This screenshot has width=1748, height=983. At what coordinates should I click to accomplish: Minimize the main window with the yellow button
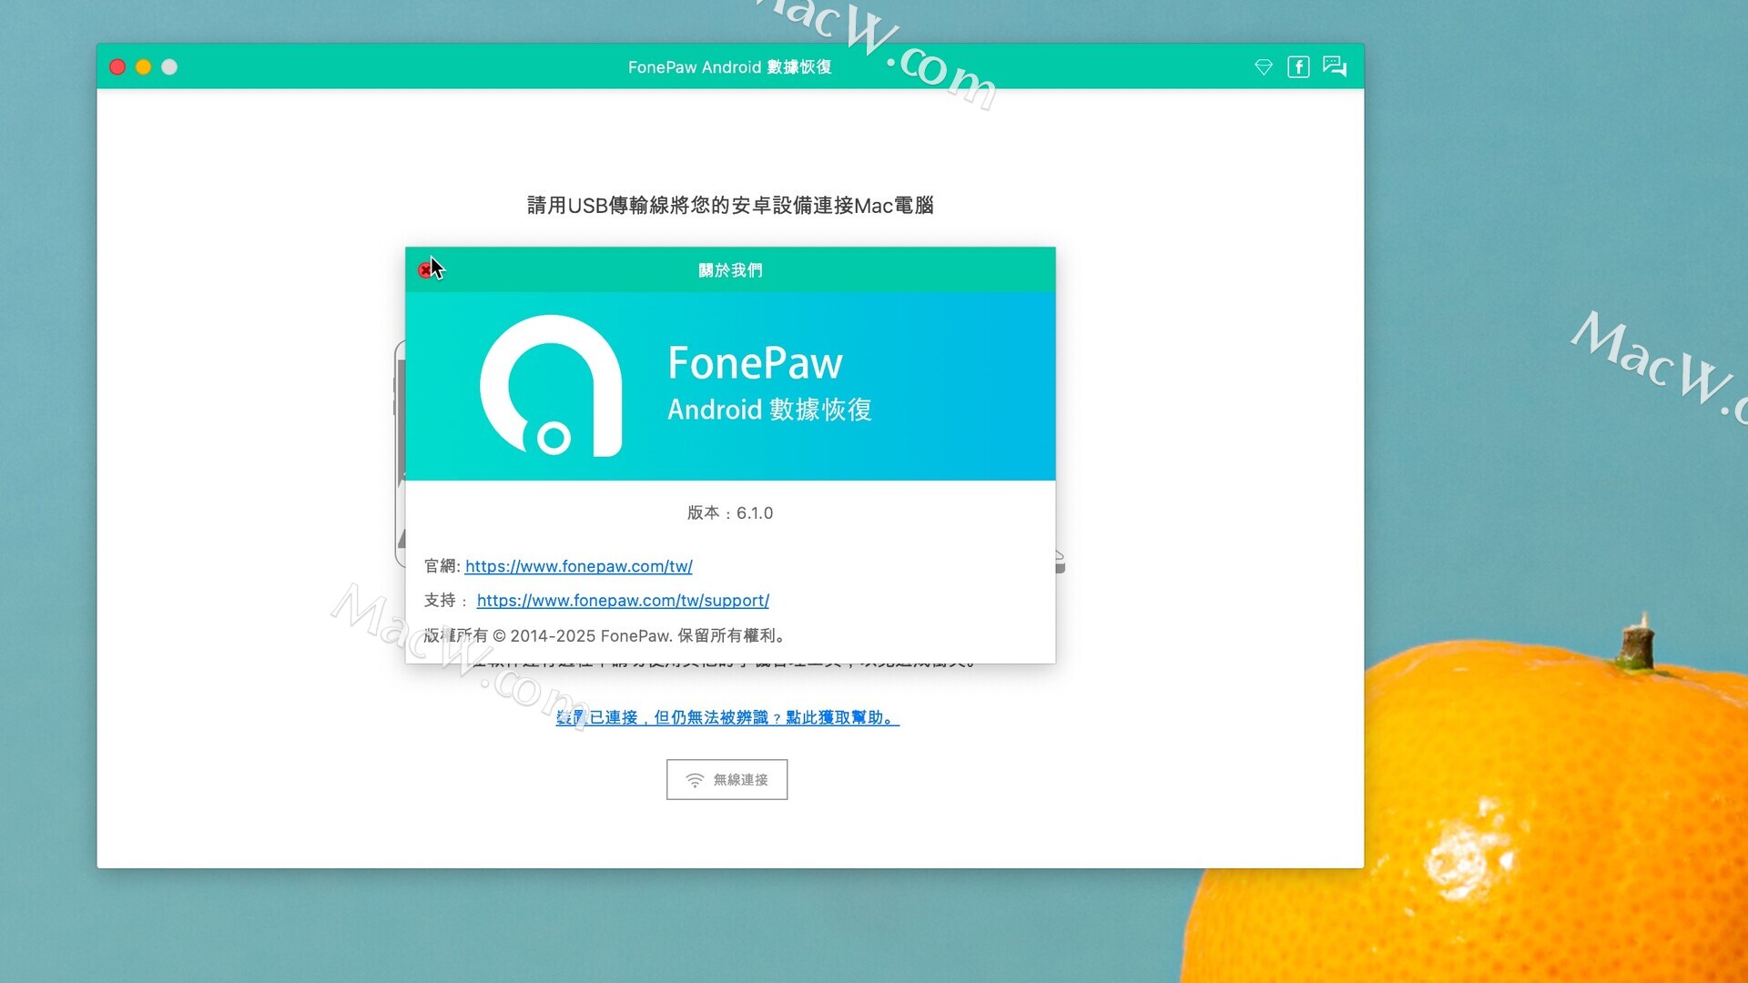pyautogui.click(x=143, y=67)
